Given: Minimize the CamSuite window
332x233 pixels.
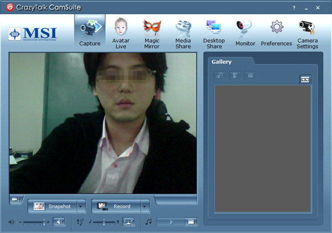Looking at the screenshot, I should pos(306,8).
